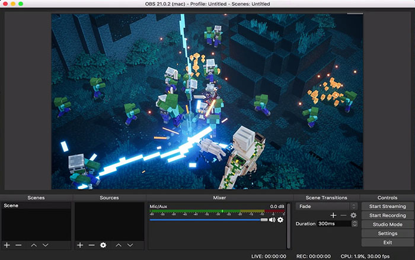
Task: Open Settings from Controls
Action: click(x=388, y=233)
